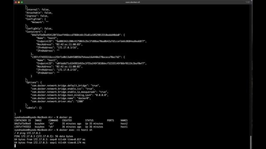Click busybox image in the host1 row

[x=39, y=127]
